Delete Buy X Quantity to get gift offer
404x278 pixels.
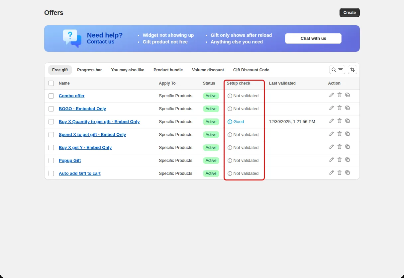coord(339,121)
